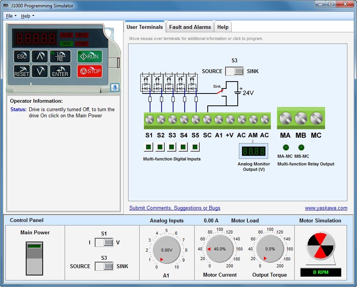Image resolution: width=357 pixels, height=287 pixels.
Task: Open the File menu
Action: pyautogui.click(x=10, y=16)
